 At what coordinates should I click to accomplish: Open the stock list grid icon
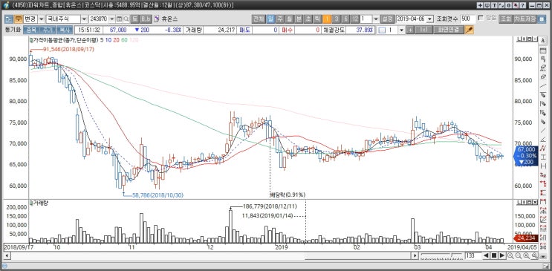click(x=120, y=19)
